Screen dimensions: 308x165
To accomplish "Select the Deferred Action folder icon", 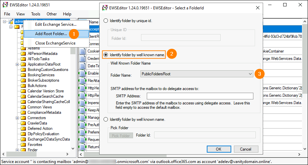I will [x=23, y=129].
